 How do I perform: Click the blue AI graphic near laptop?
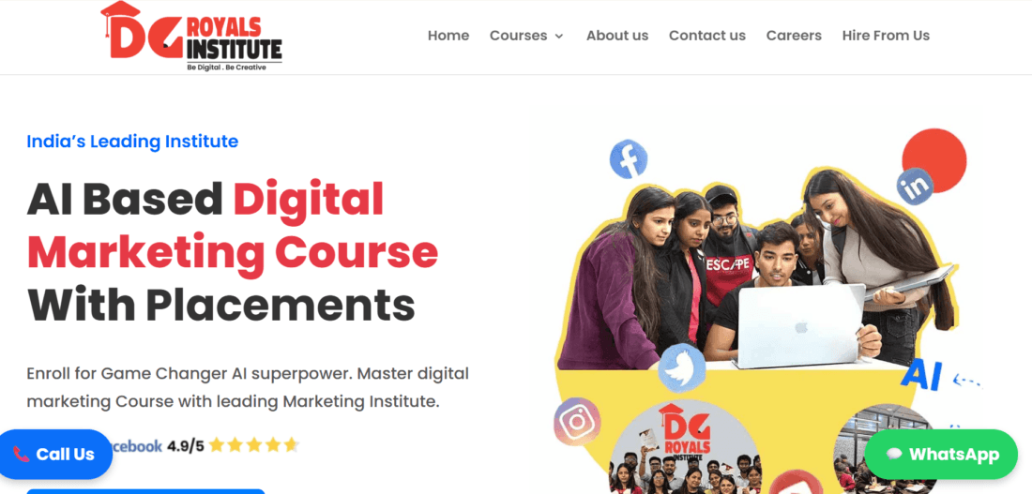click(920, 375)
